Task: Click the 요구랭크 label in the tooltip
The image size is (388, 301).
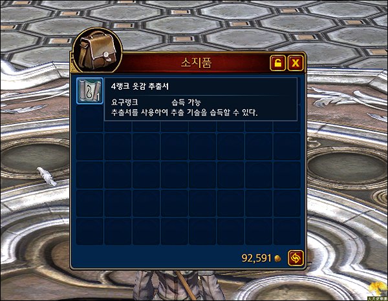Action: click(x=124, y=102)
